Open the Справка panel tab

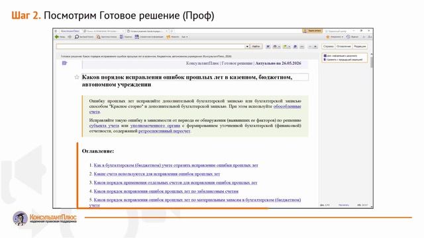[x=329, y=46]
